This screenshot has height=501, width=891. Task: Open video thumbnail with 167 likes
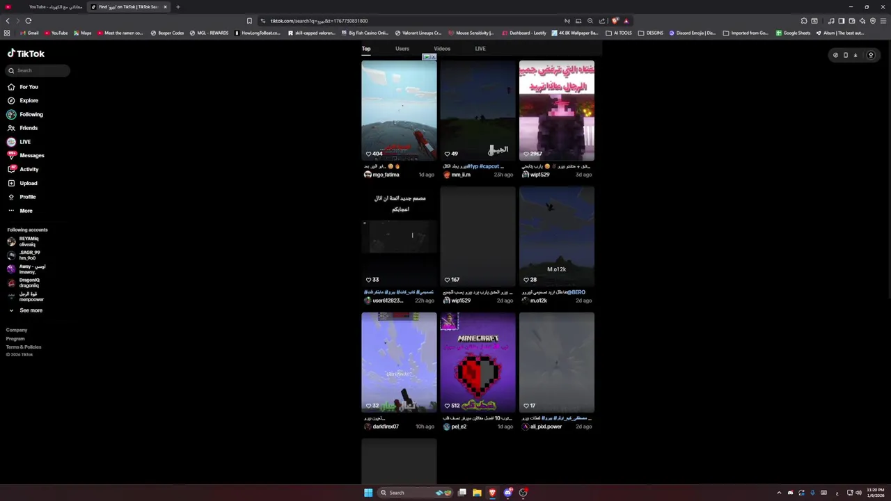tap(478, 237)
